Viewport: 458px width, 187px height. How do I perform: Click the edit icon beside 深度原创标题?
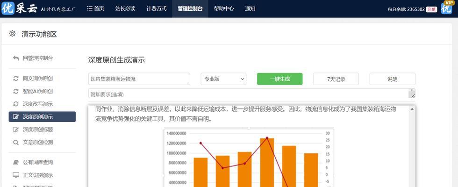tap(16, 129)
